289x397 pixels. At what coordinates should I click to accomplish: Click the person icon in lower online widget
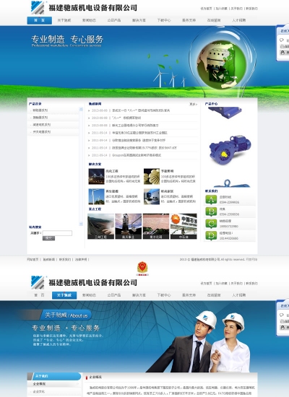[x=282, y=327]
